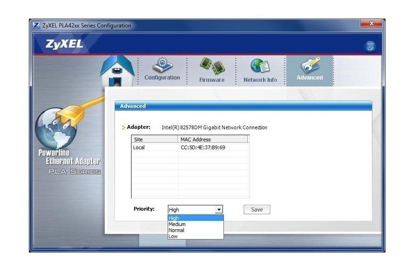This screenshot has width=419, height=279.
Task: Click the ZyXEL Z title bar icon
Action: 36,26
